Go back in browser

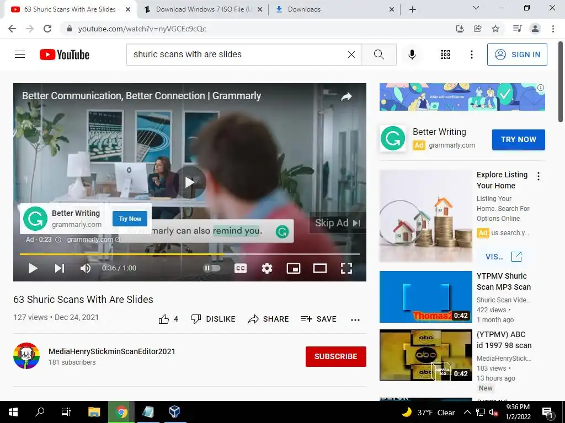pyautogui.click(x=12, y=29)
